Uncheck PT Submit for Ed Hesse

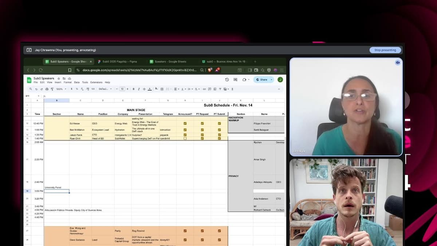click(x=219, y=124)
